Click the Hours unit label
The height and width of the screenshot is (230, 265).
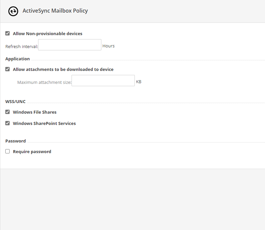109,46
